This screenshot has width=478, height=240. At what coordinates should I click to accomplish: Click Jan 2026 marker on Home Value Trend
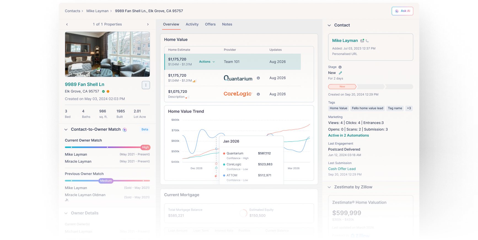coord(216,149)
